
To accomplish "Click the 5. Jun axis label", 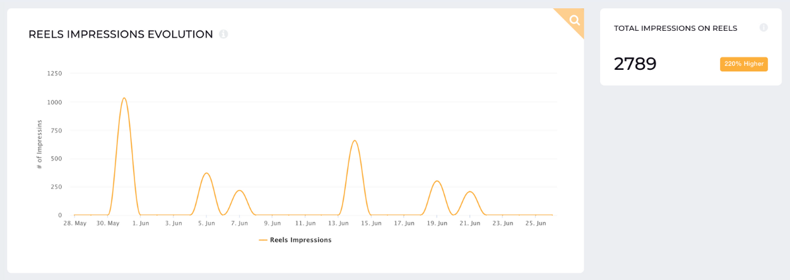I will [206, 223].
